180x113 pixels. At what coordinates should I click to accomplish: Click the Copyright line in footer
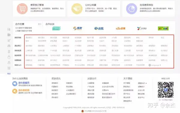coord(94,108)
